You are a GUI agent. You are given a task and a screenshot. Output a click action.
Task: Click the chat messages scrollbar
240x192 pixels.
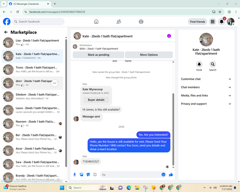point(173,129)
